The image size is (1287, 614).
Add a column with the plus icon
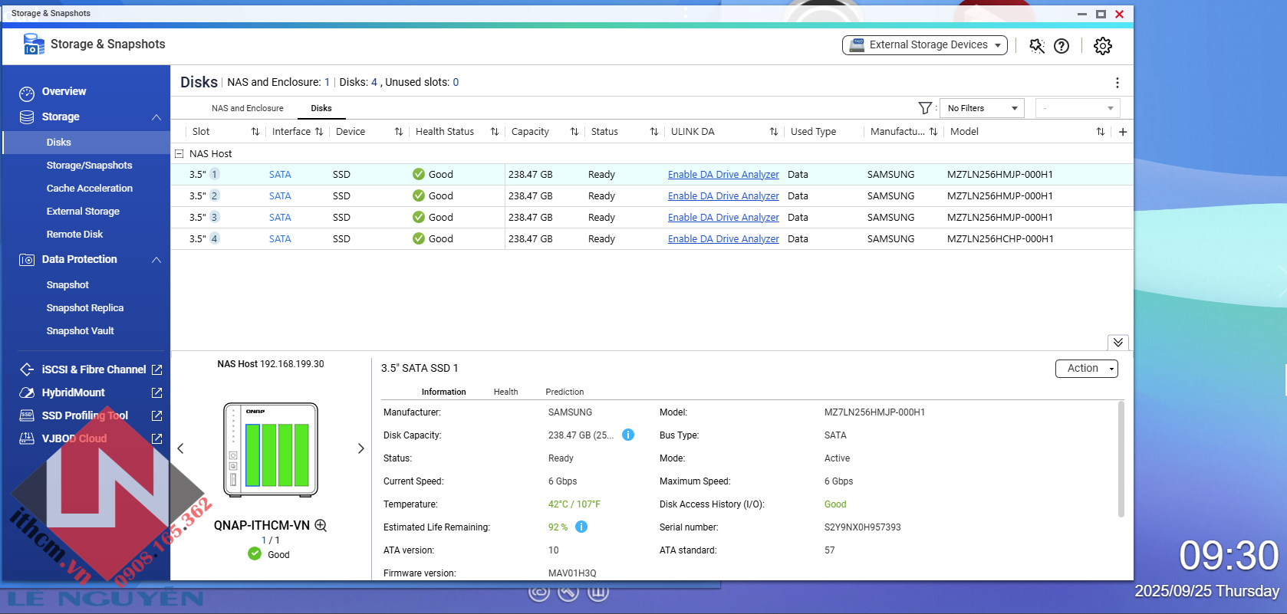click(1123, 132)
